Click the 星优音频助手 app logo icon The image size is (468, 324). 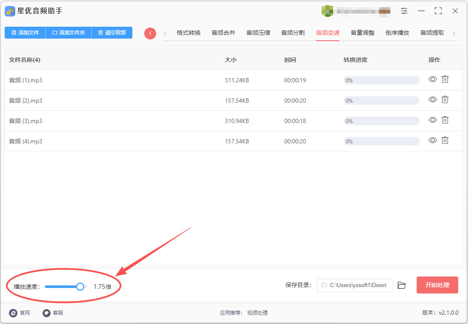[x=10, y=11]
